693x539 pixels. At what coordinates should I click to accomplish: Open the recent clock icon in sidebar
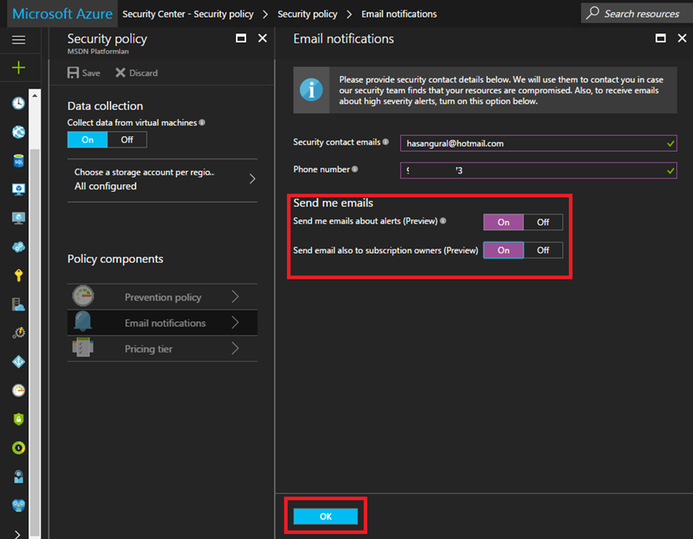point(18,103)
